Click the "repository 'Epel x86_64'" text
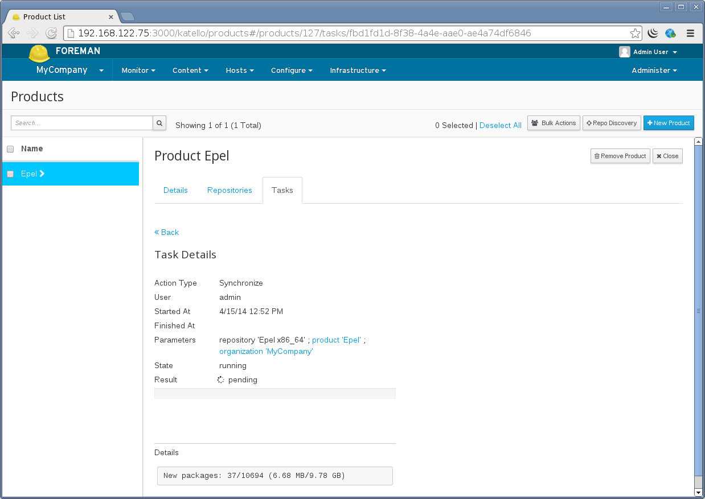Image resolution: width=705 pixels, height=499 pixels. 263,340
